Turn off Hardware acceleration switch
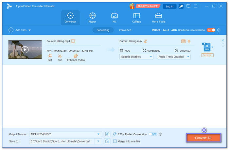The height and width of the screenshot is (150, 229). click(x=211, y=30)
